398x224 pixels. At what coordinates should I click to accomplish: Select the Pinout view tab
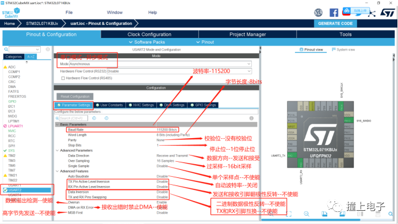(x=311, y=50)
